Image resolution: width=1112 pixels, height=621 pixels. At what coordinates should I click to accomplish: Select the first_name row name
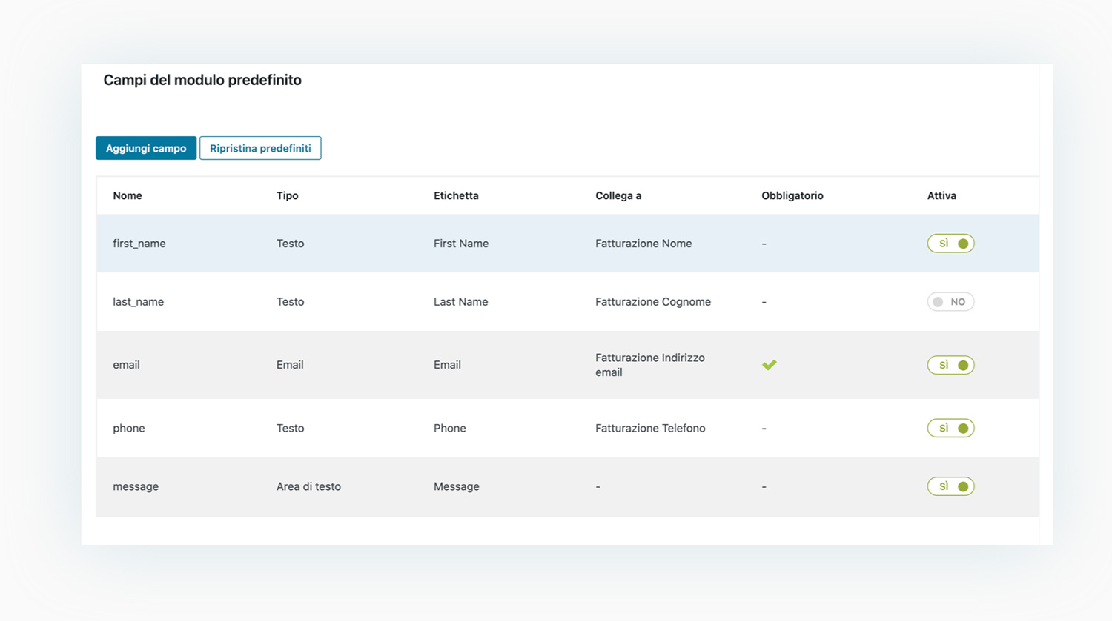coord(139,244)
